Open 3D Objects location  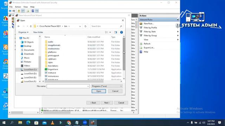click(29, 42)
